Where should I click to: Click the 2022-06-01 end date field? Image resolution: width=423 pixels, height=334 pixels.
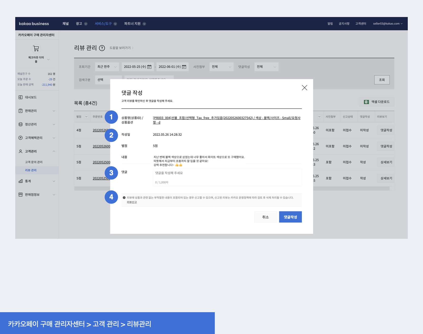pyautogui.click(x=172, y=67)
